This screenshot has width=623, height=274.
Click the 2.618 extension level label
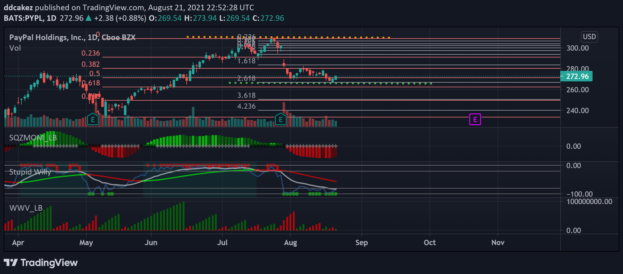click(246, 78)
